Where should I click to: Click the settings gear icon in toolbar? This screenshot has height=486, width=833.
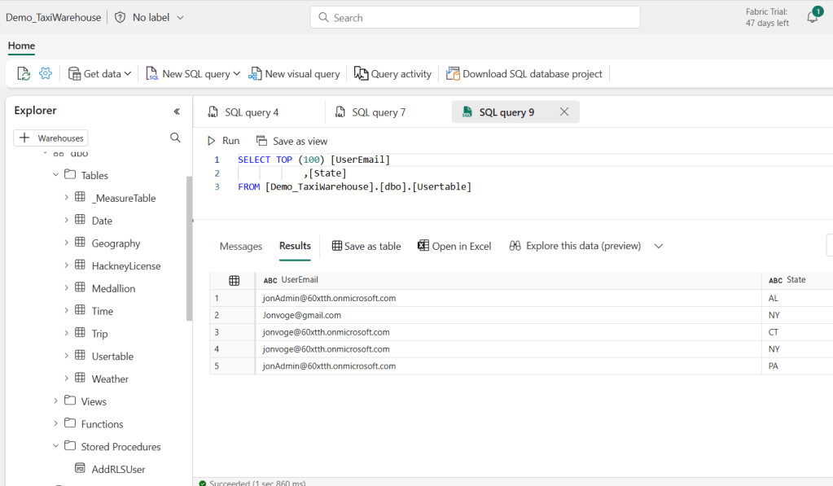tap(46, 73)
